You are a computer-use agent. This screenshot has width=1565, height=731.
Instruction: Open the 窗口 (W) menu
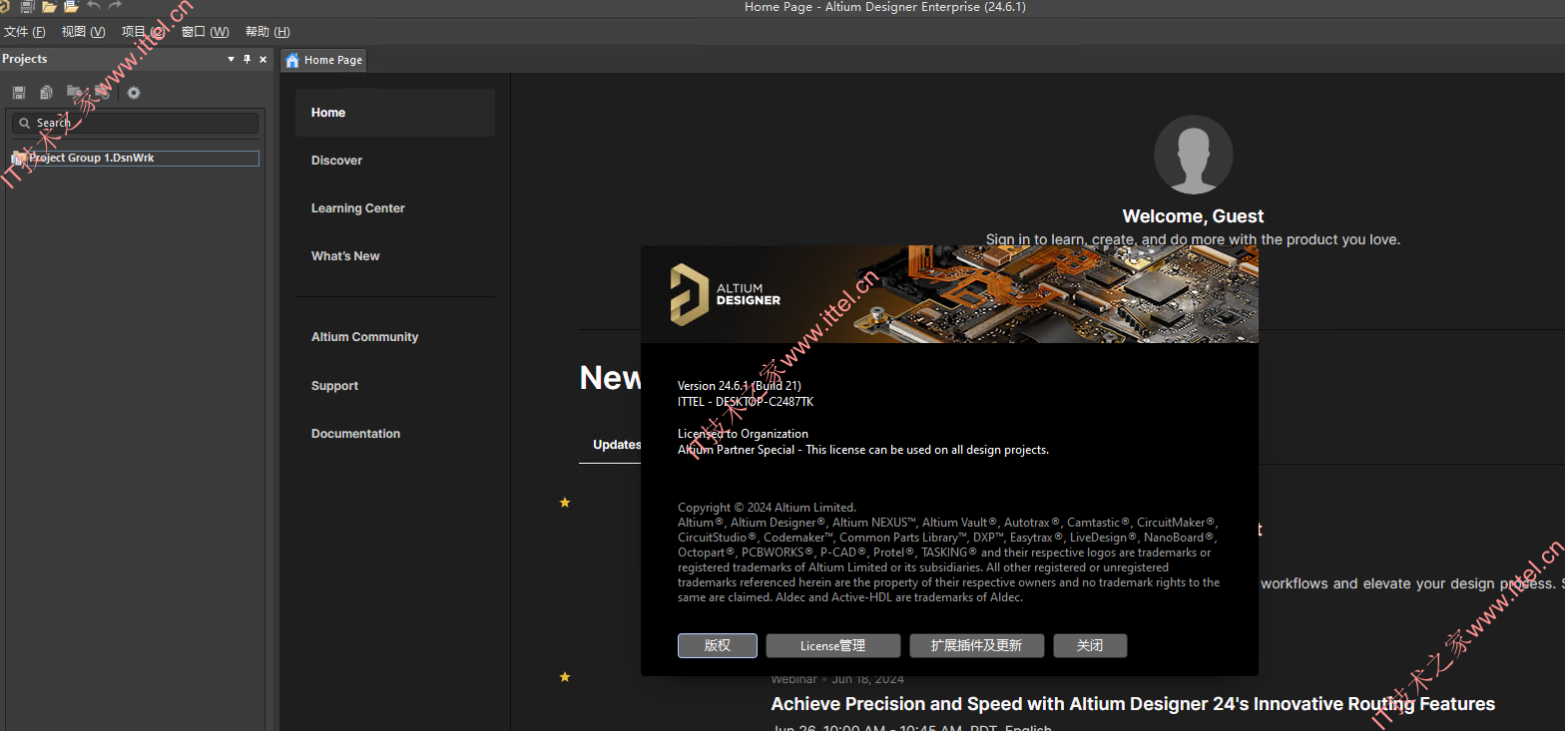click(x=205, y=32)
